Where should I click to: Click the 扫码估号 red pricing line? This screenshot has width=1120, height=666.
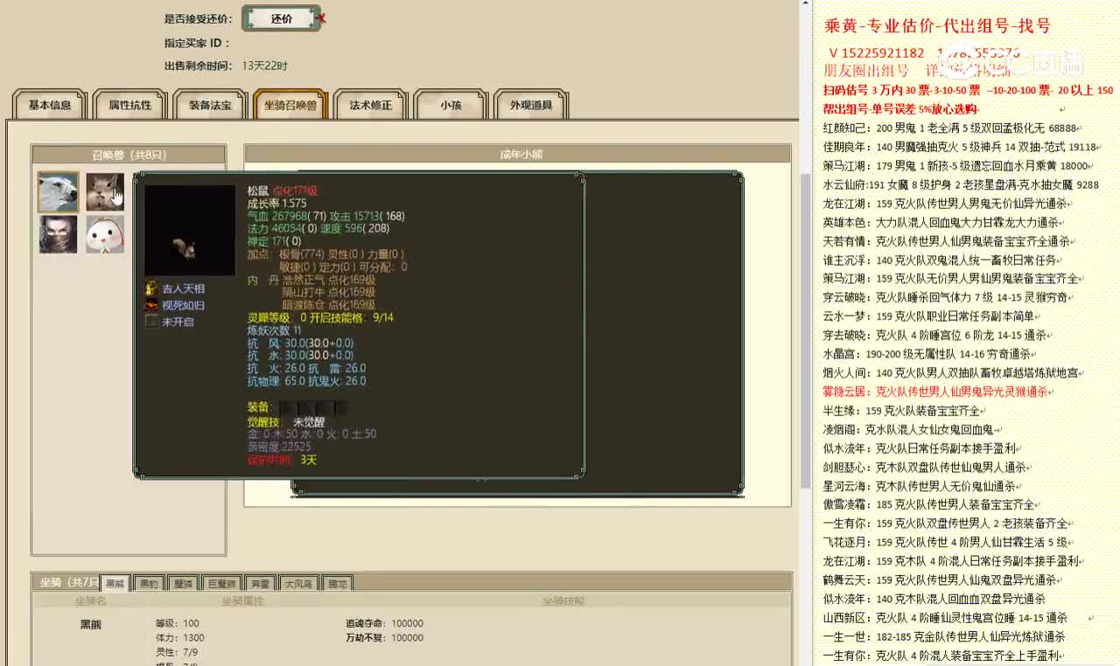[968, 90]
